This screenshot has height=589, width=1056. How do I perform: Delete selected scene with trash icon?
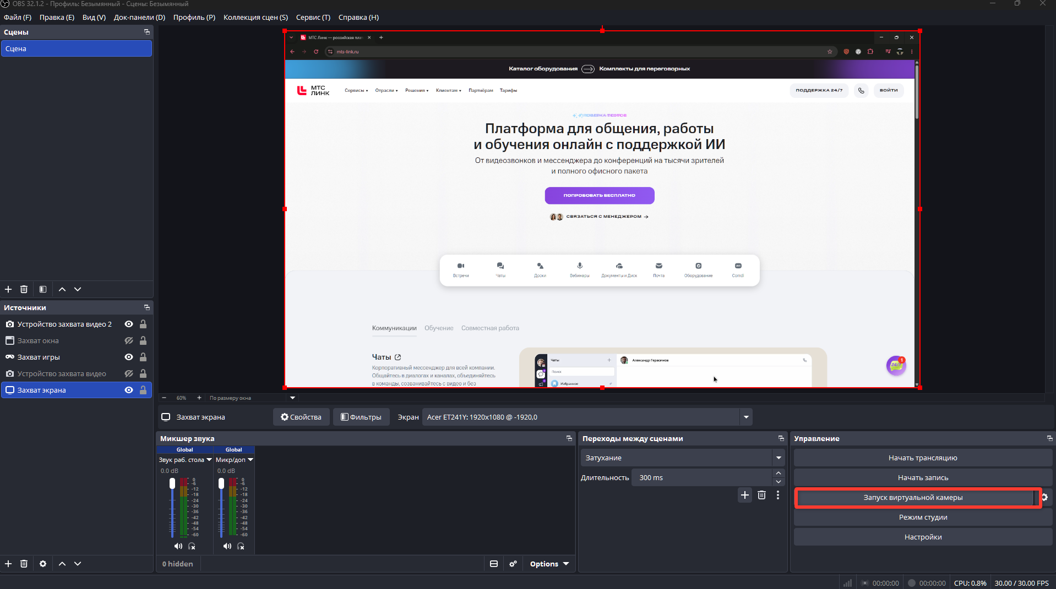pos(24,289)
